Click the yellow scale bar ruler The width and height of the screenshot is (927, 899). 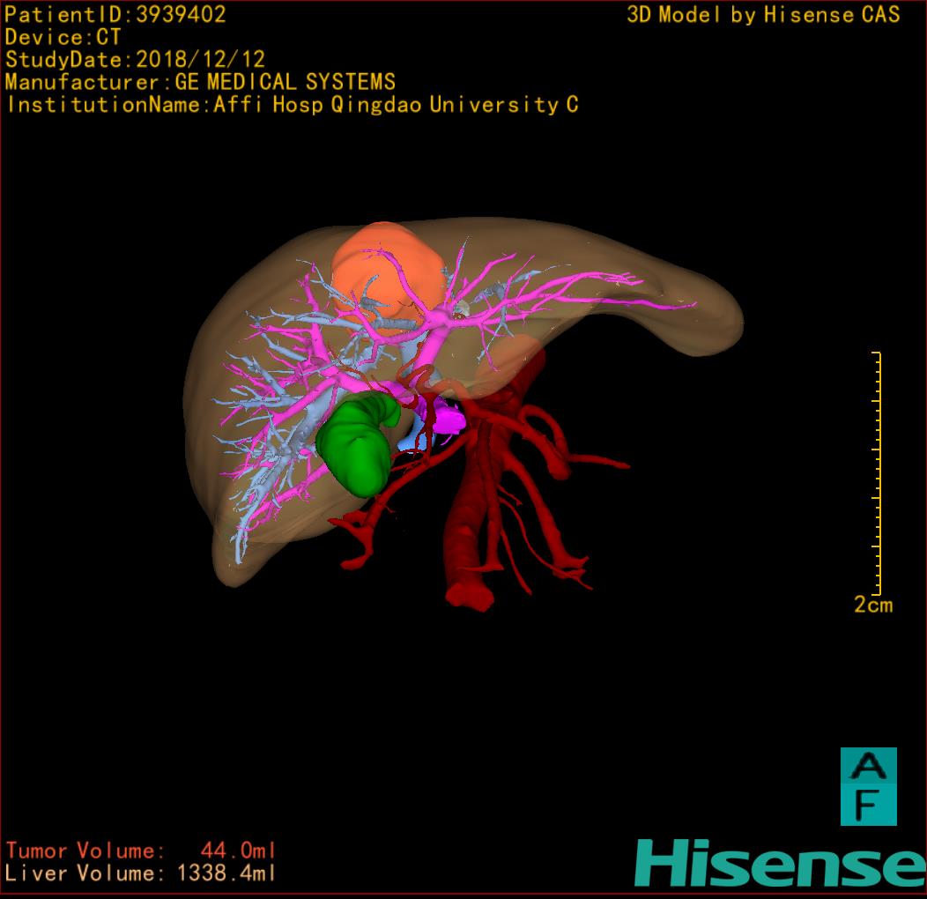(x=878, y=473)
